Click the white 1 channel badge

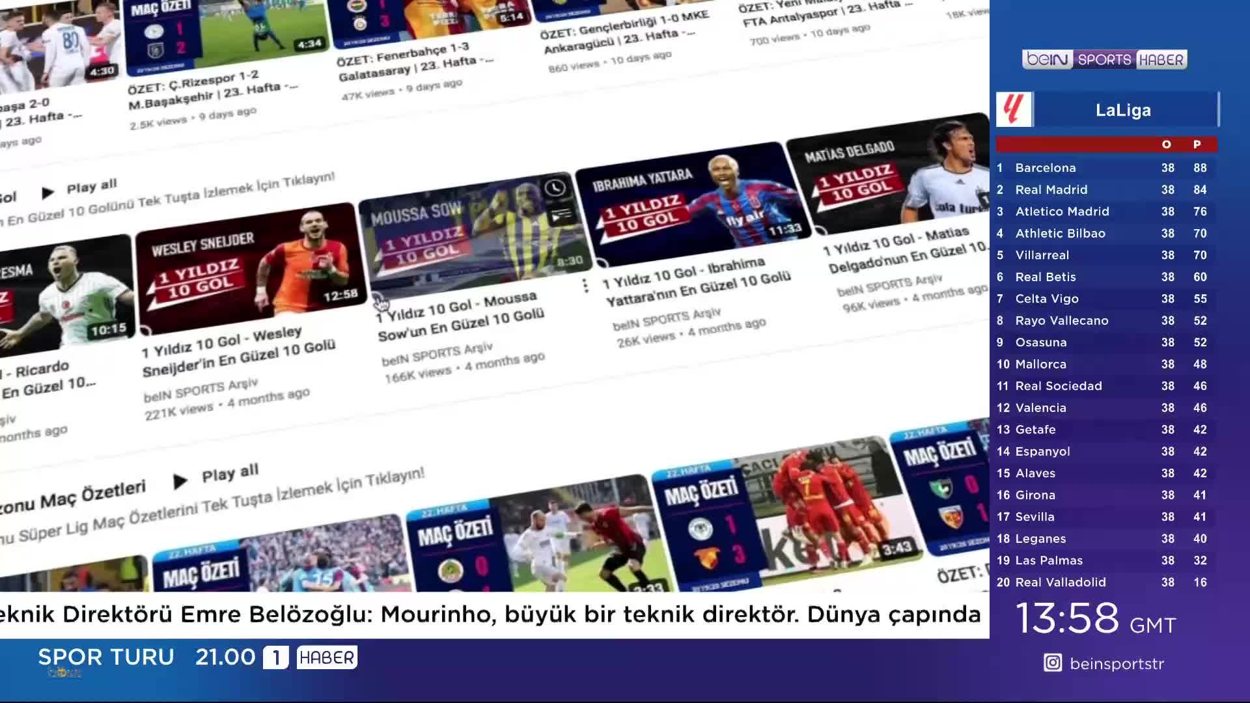(x=275, y=657)
